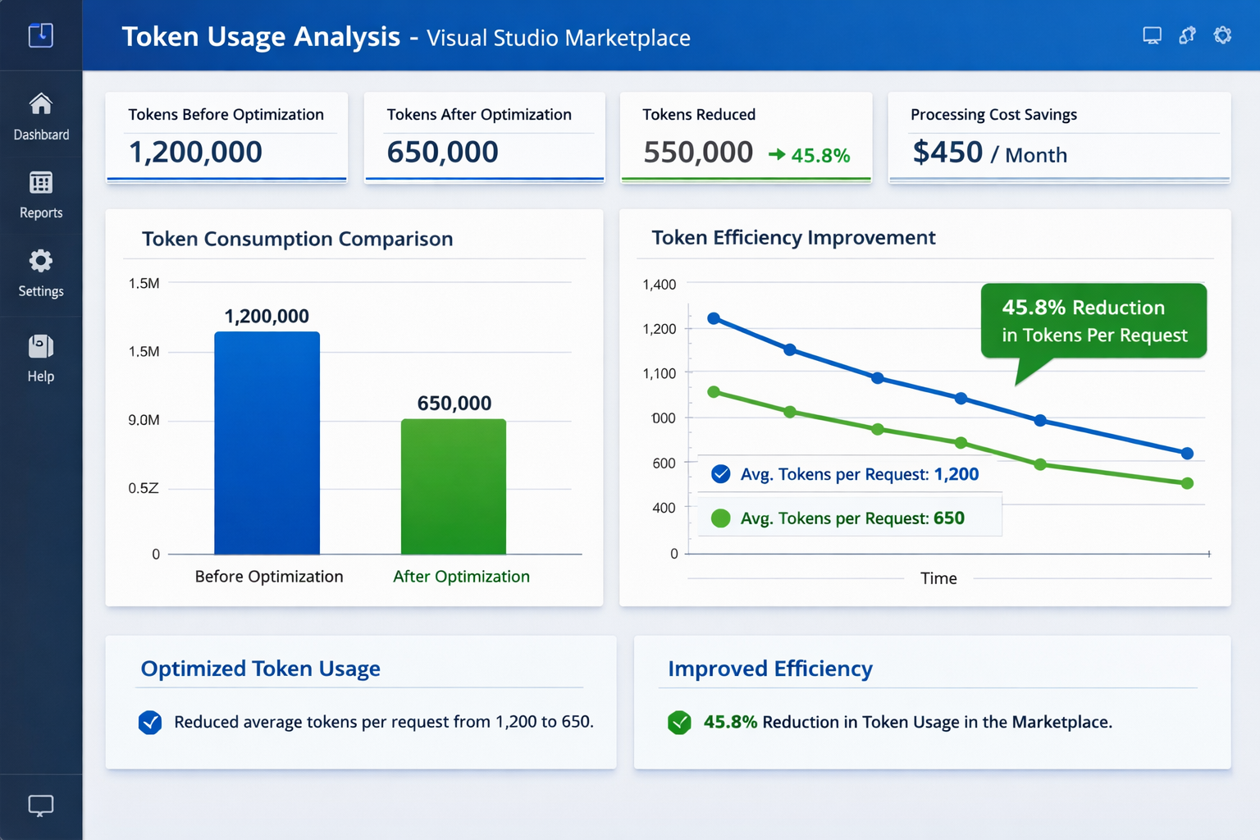Click the blue Before Optimization bar
This screenshot has width=1260, height=840.
tap(267, 443)
